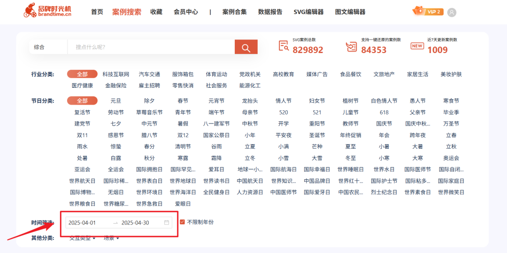Choose the 618 holiday tag
Screen dimensions: 507x253
click(x=384, y=113)
